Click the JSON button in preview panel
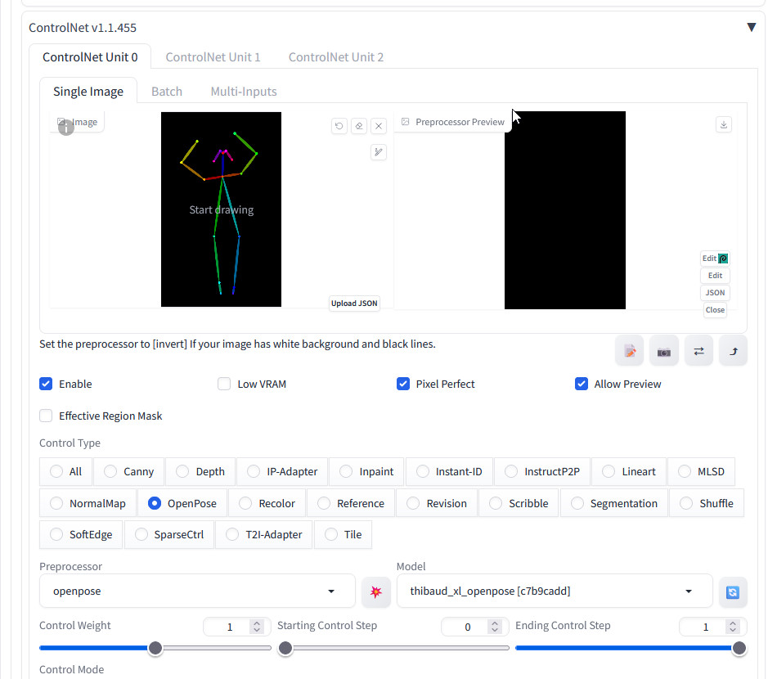Viewport: 768px width, 679px height. coord(715,293)
